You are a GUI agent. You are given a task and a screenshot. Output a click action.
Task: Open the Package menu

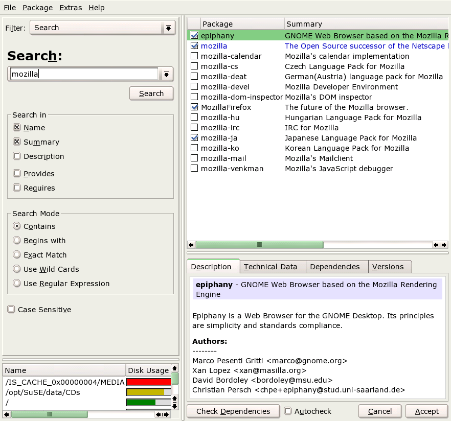click(37, 8)
